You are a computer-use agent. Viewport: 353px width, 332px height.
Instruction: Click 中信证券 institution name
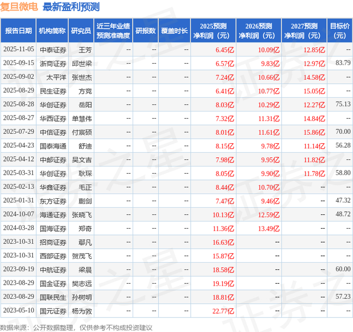tap(53, 132)
